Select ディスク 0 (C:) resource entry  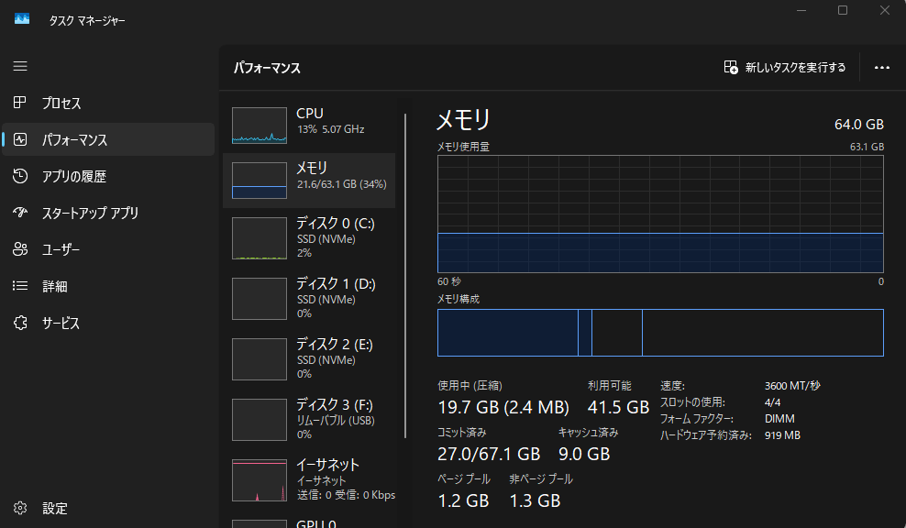[310, 237]
